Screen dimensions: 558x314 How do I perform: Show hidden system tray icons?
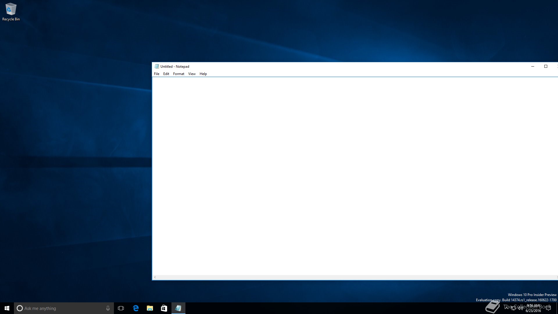(x=507, y=308)
